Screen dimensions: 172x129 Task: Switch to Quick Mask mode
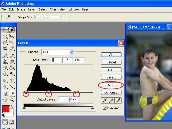(11, 122)
